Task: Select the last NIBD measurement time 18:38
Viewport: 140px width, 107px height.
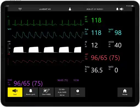Action: point(76,80)
